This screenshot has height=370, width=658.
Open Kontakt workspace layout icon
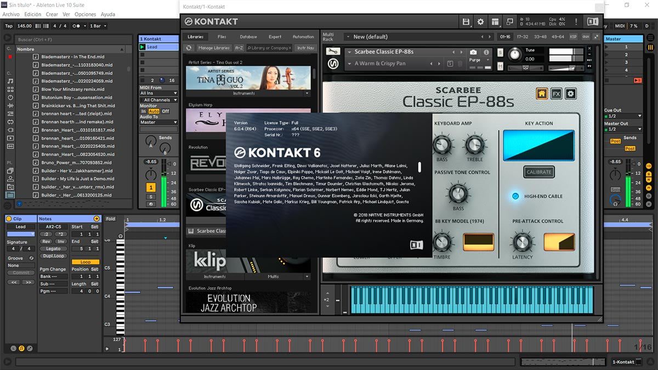[x=496, y=22]
